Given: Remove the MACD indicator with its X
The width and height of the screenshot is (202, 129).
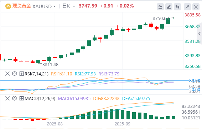Looking at the screenshot, I should [7, 99].
